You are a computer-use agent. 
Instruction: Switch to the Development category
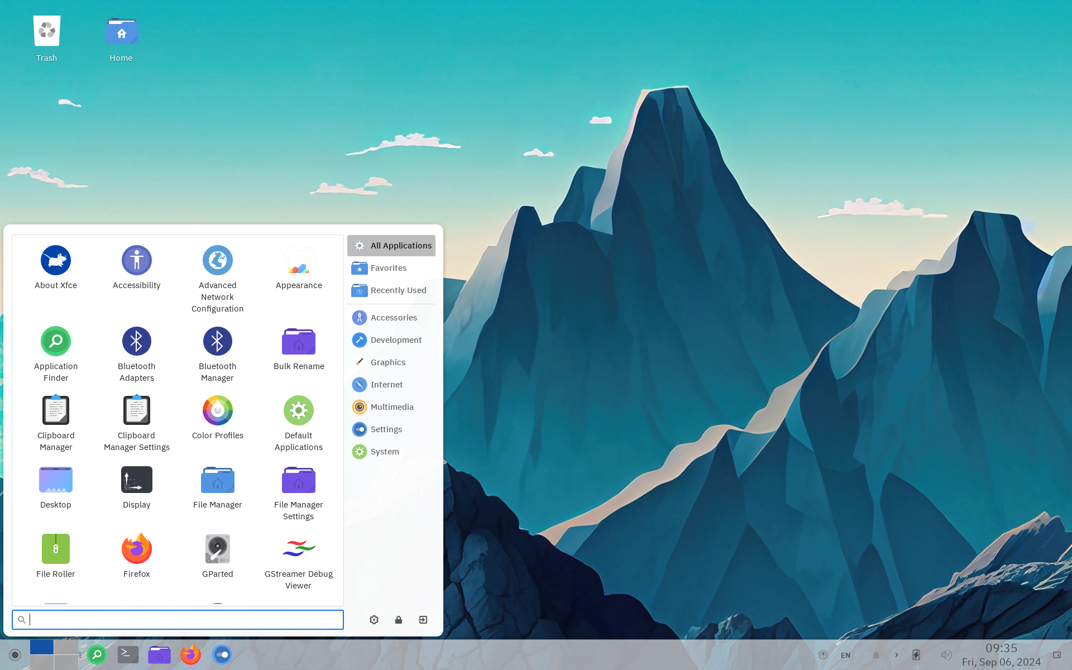[395, 340]
